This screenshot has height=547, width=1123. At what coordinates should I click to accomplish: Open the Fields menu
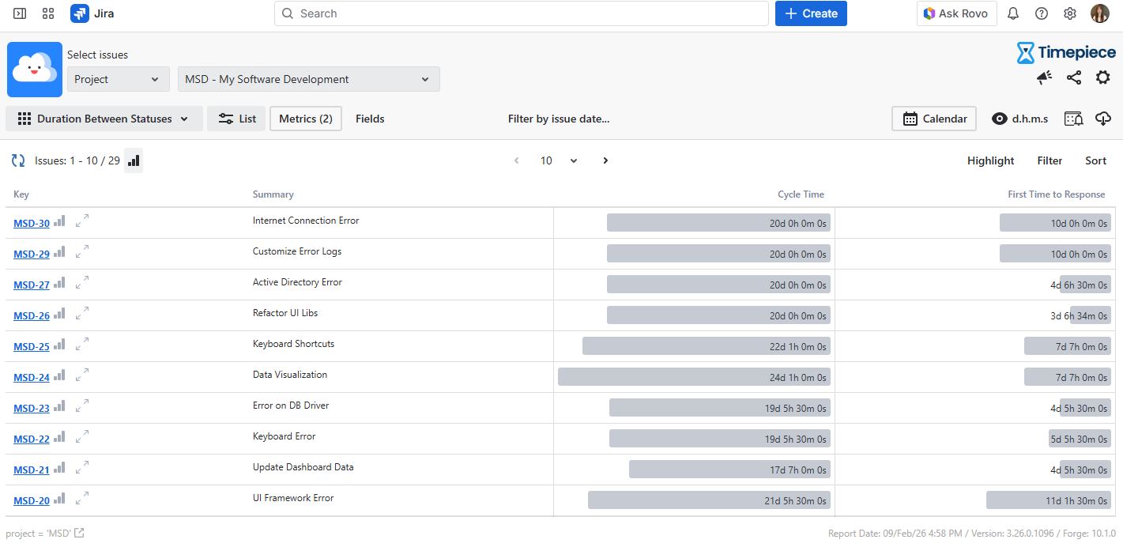pos(370,119)
